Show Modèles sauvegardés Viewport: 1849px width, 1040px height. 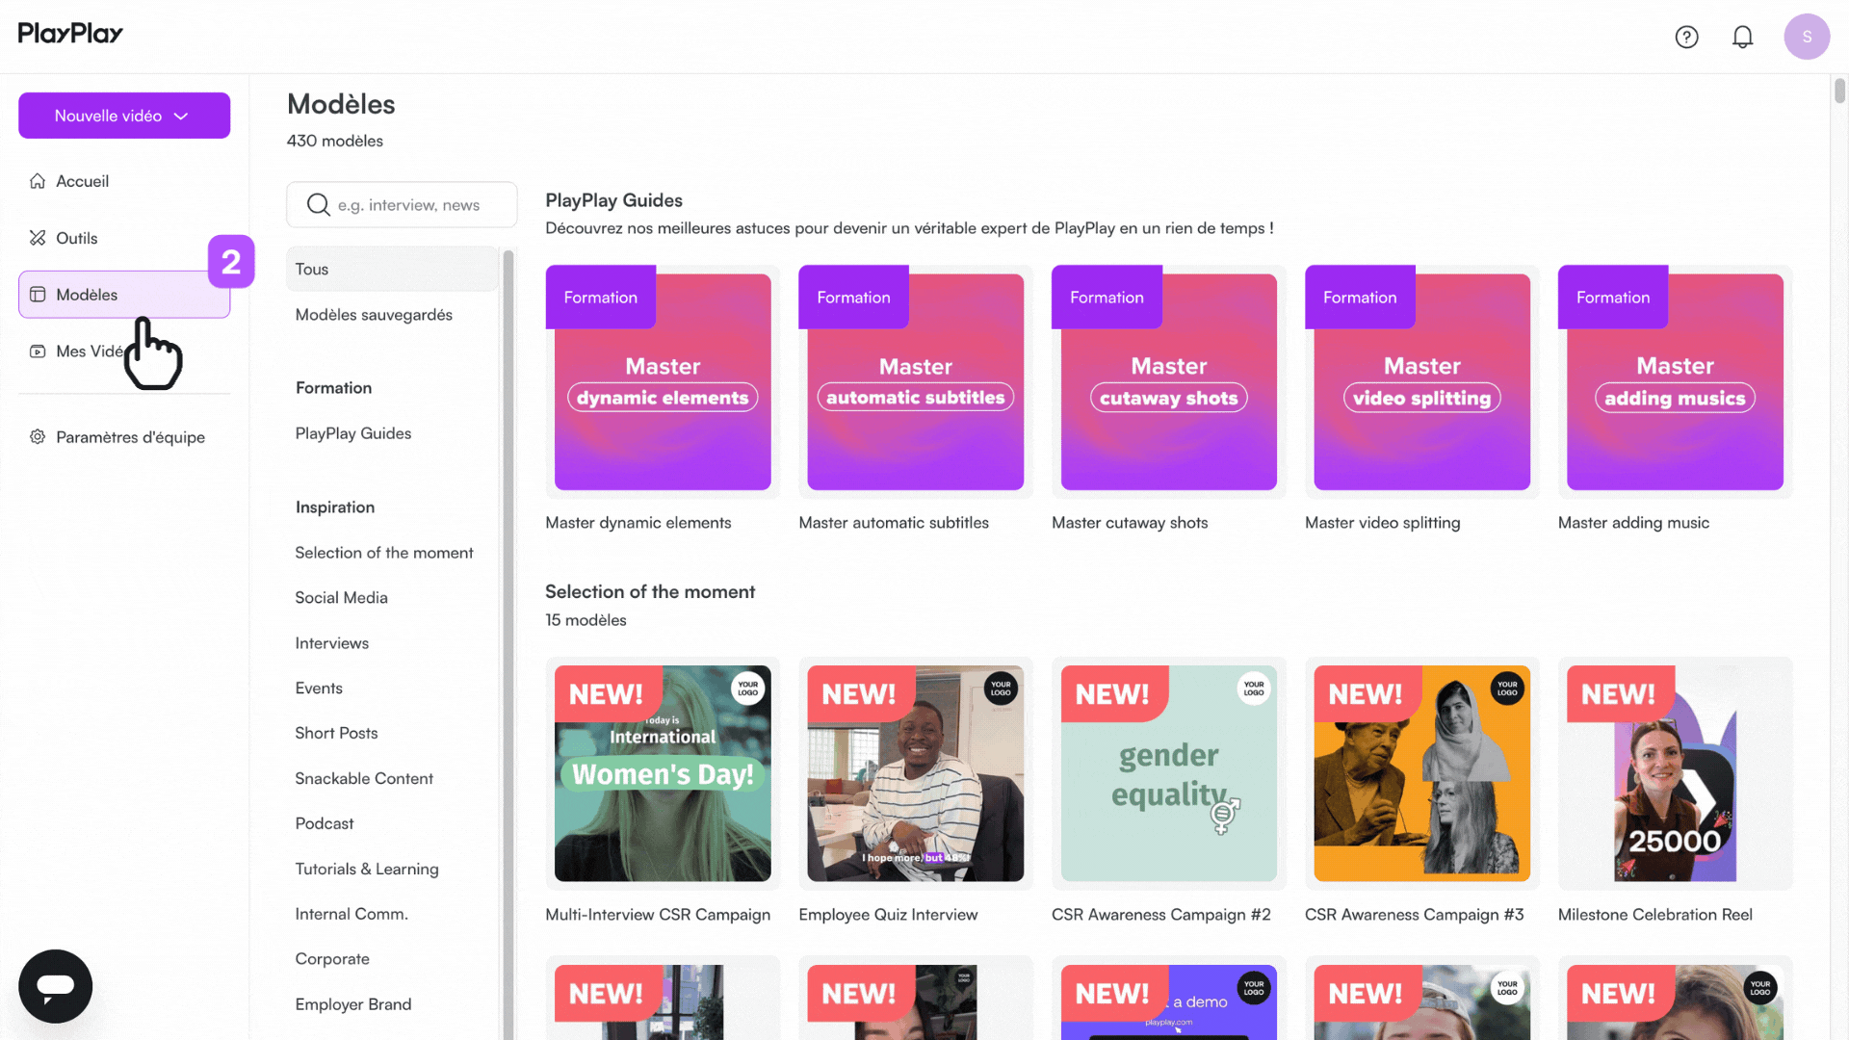pyautogui.click(x=374, y=315)
